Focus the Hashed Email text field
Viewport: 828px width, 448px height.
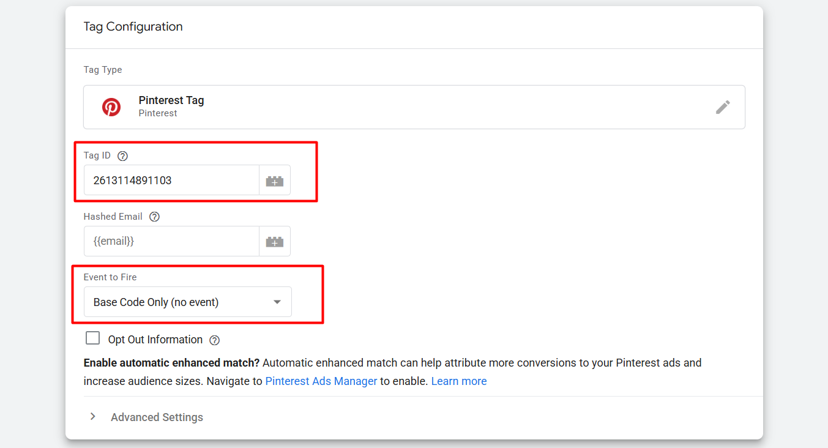point(171,242)
